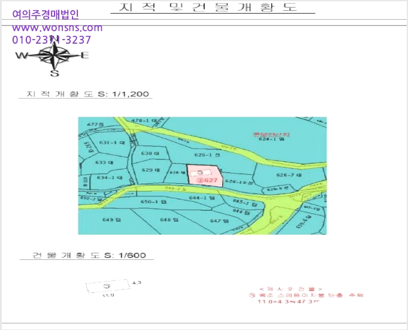Screen dimensions: 408x330
Task: Click the 11.0 dimension under building sketch
Action: [x=108, y=295]
